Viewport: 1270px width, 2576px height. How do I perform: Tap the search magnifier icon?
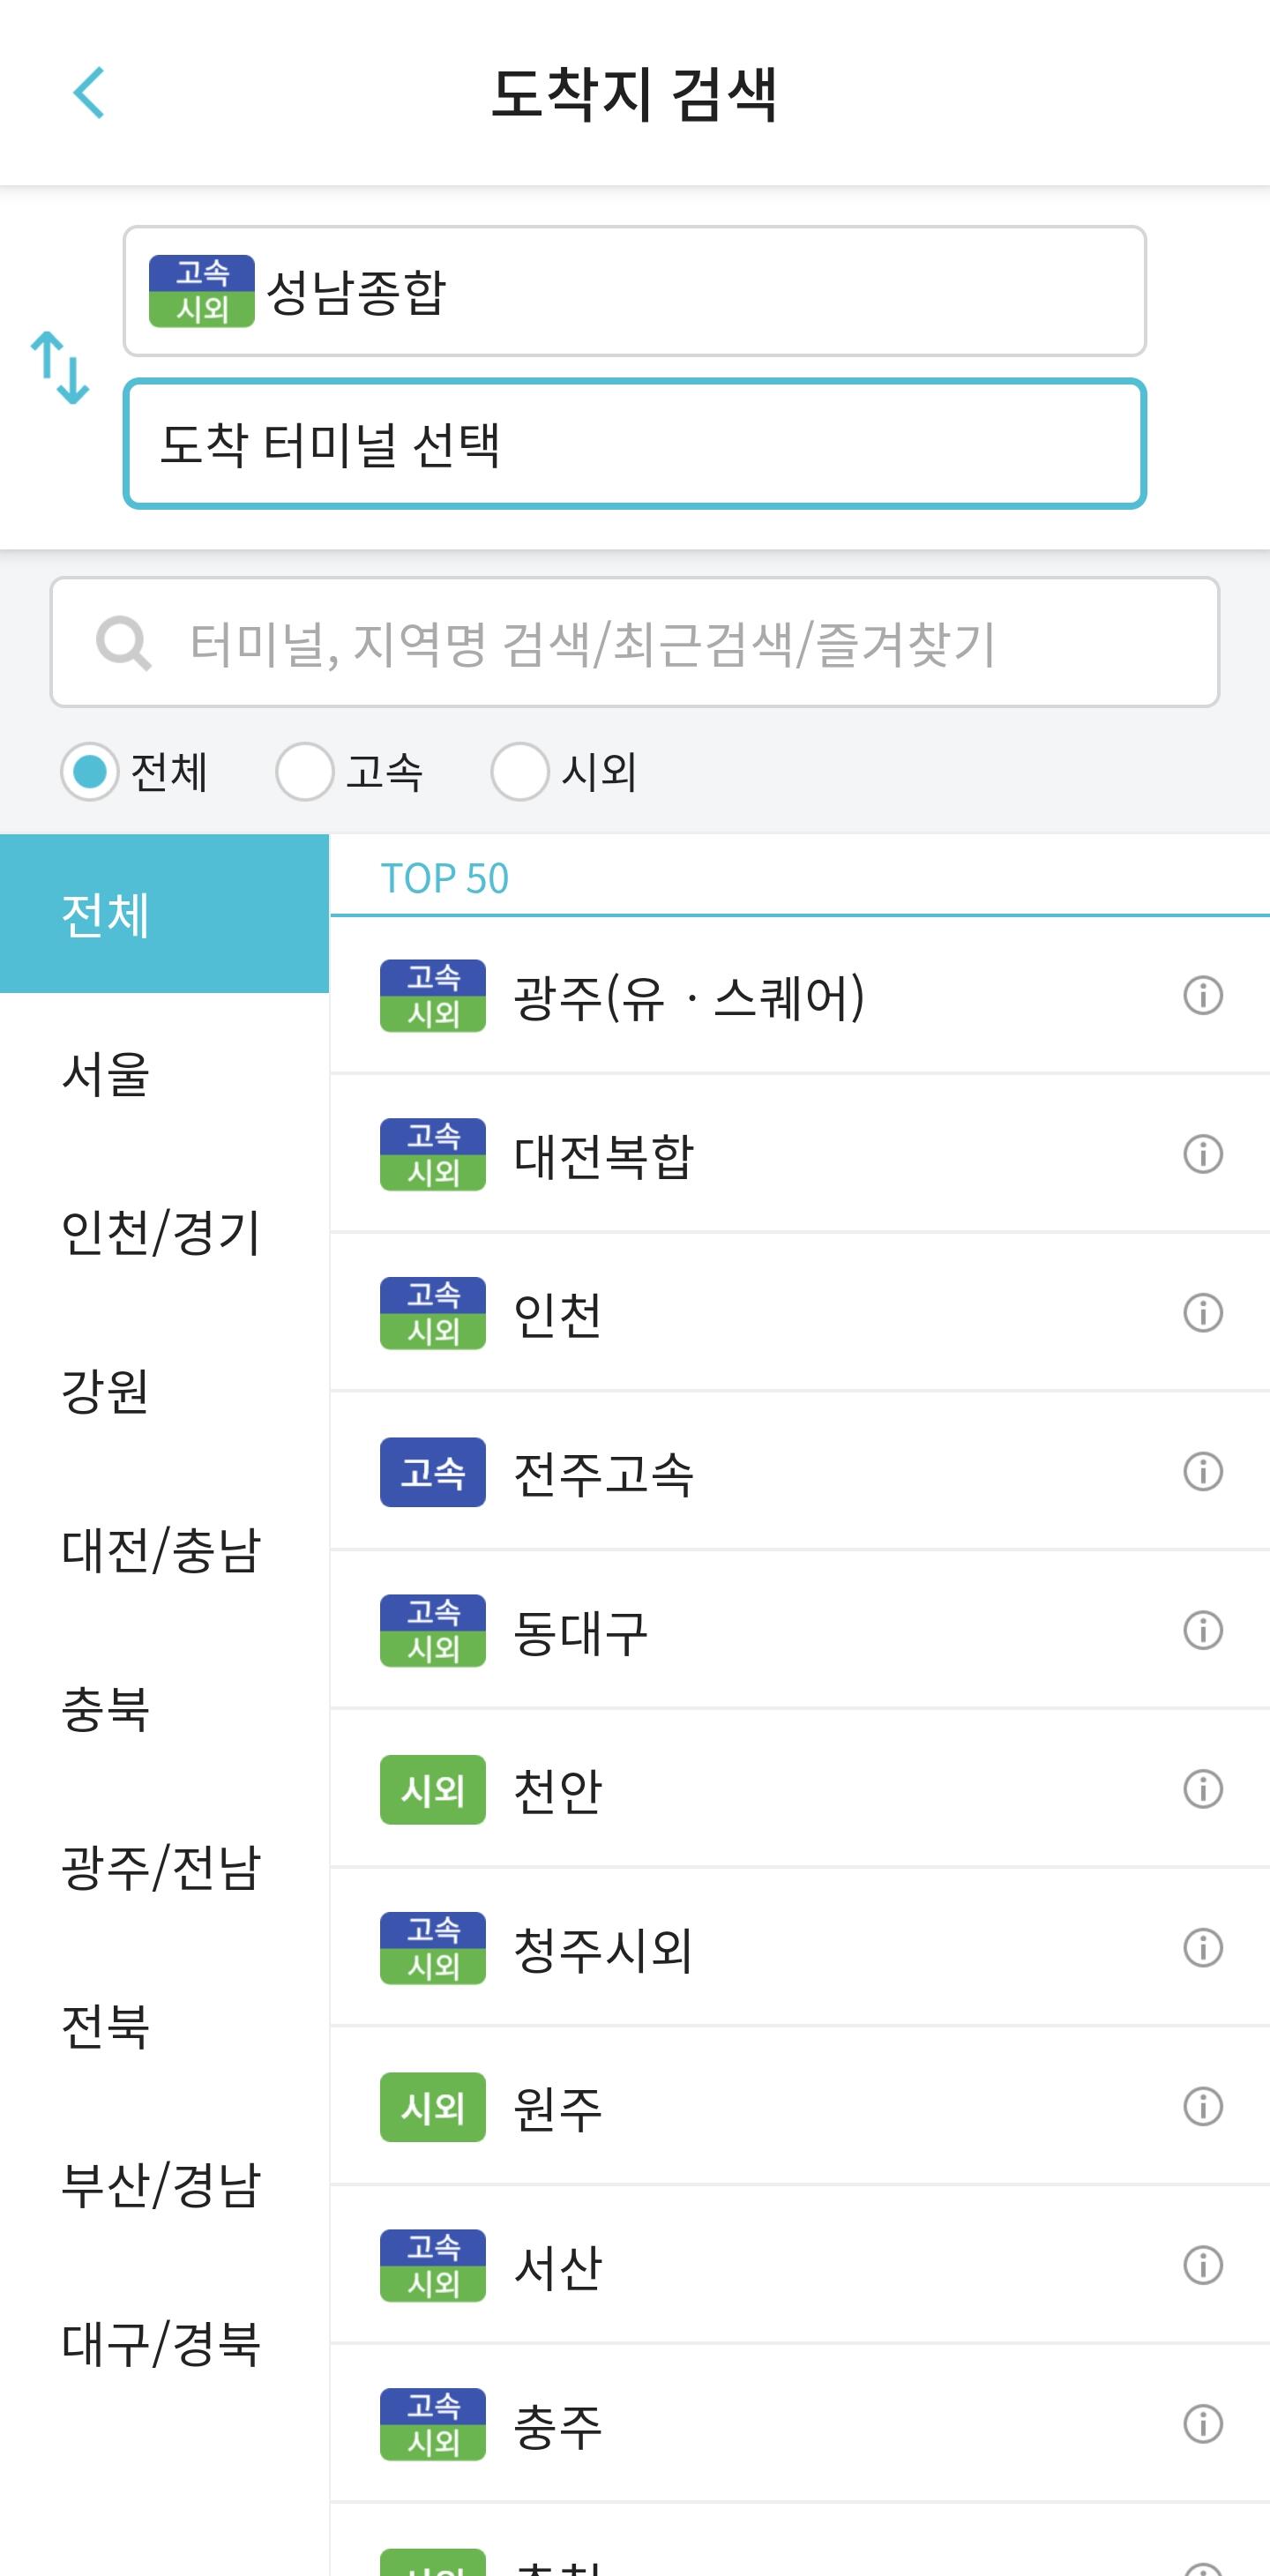(123, 643)
